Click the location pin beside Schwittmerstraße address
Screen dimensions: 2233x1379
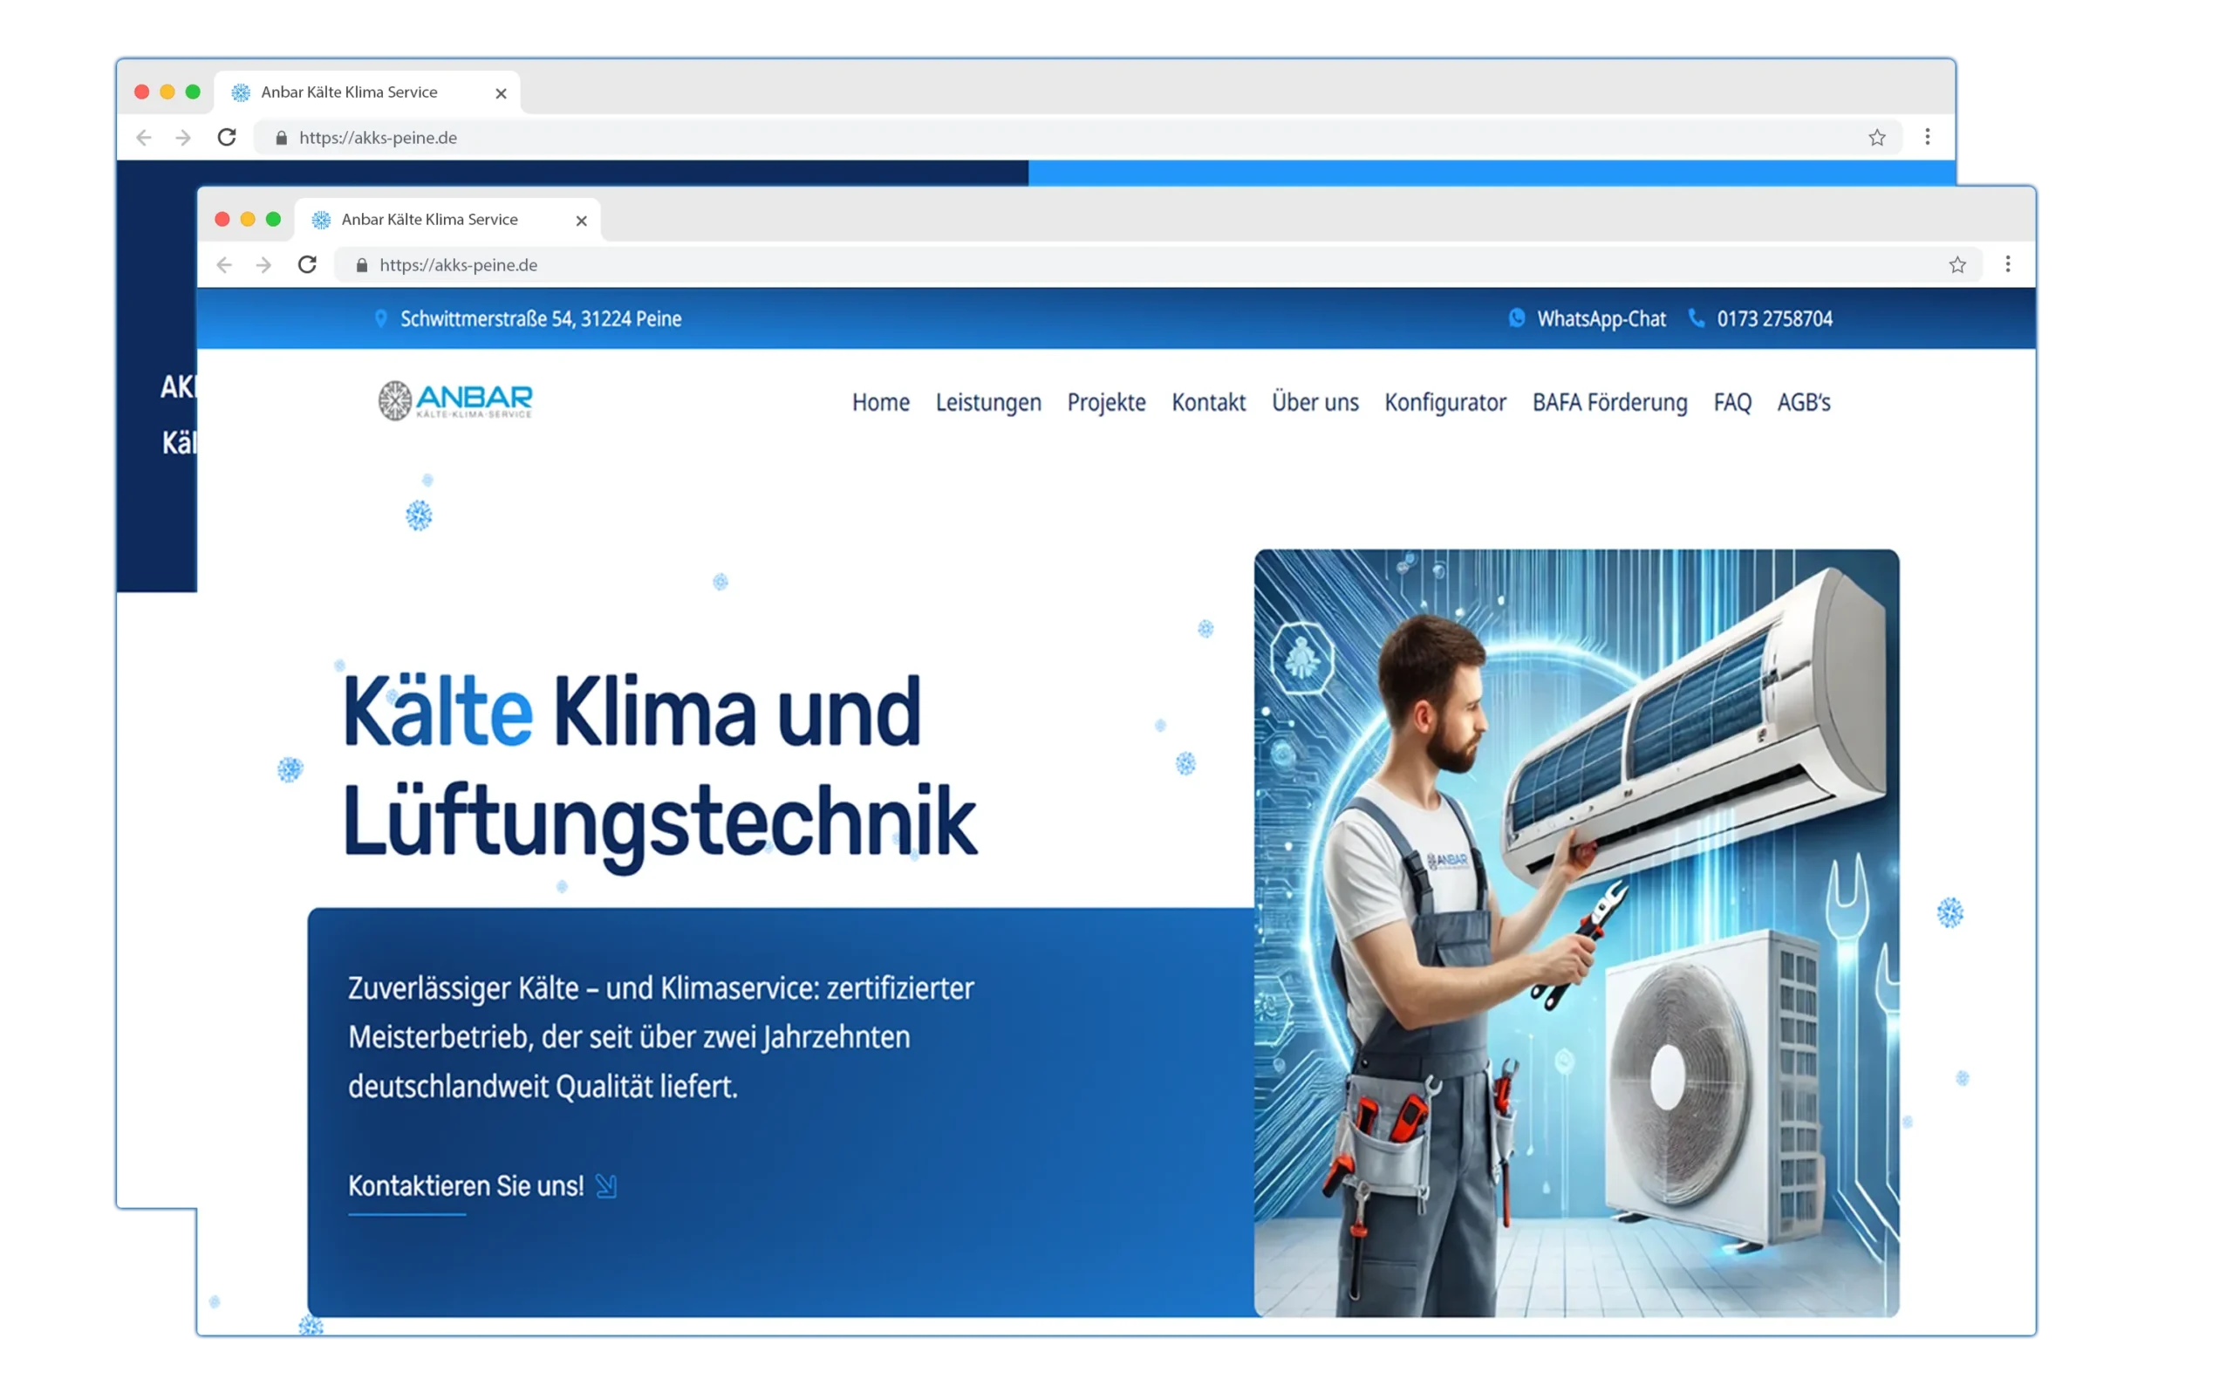(x=381, y=318)
